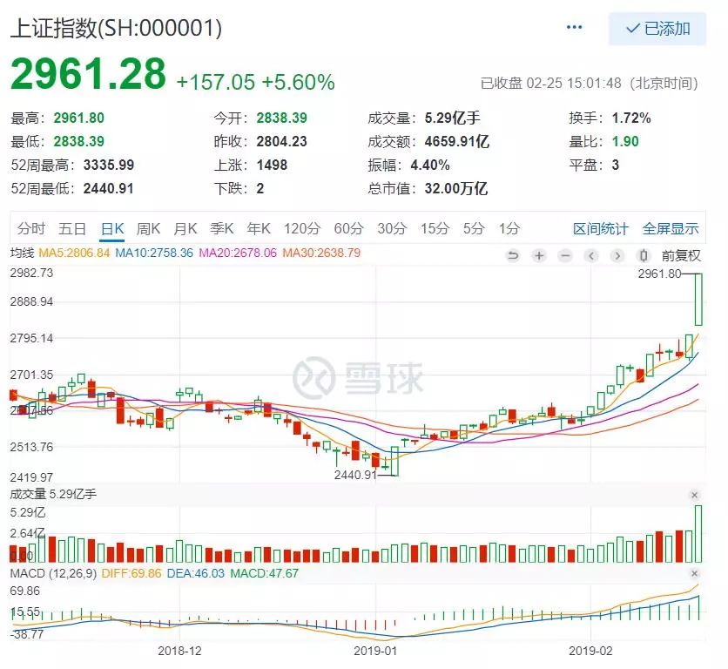
Task: Click the 成交额 value 4659.91亿
Action: click(457, 141)
